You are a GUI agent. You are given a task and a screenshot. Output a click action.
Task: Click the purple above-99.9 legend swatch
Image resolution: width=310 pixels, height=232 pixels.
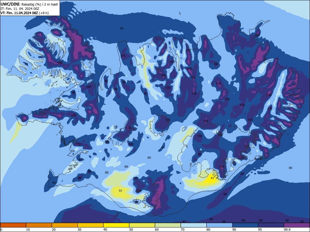(x=297, y=225)
